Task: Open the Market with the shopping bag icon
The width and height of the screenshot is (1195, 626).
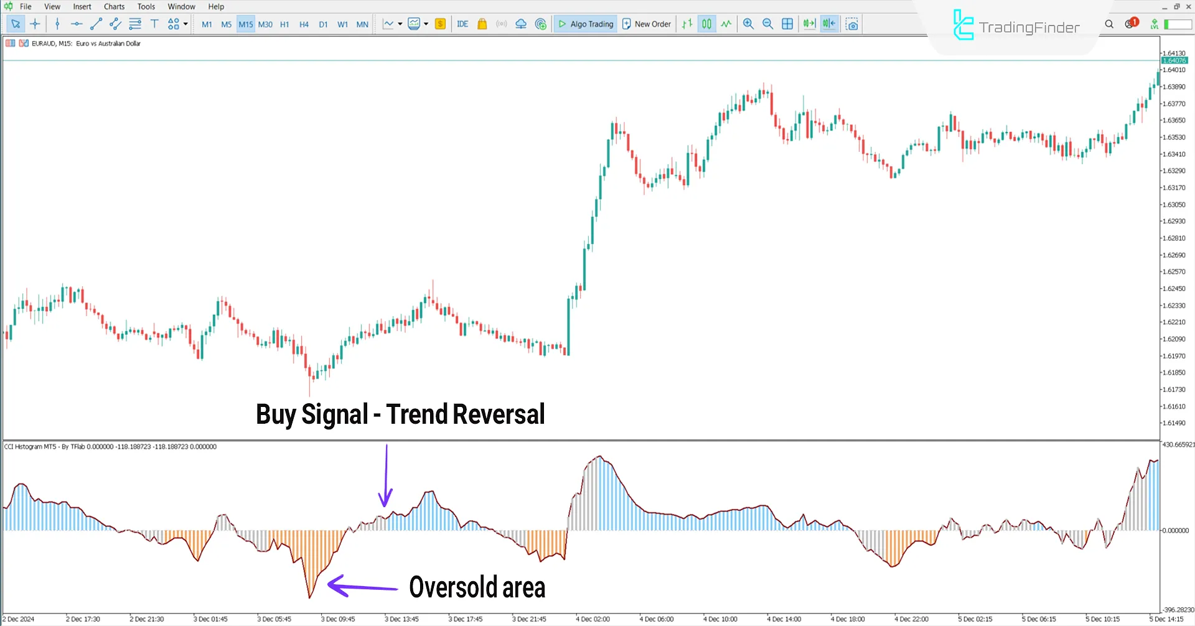Action: click(x=482, y=24)
